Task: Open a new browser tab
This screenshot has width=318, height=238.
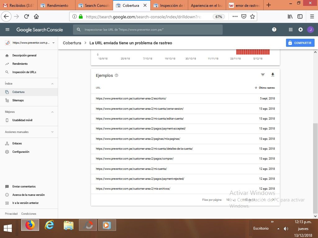Action: click(x=269, y=5)
